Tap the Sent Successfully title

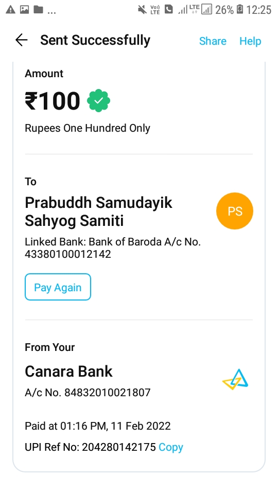(x=95, y=40)
